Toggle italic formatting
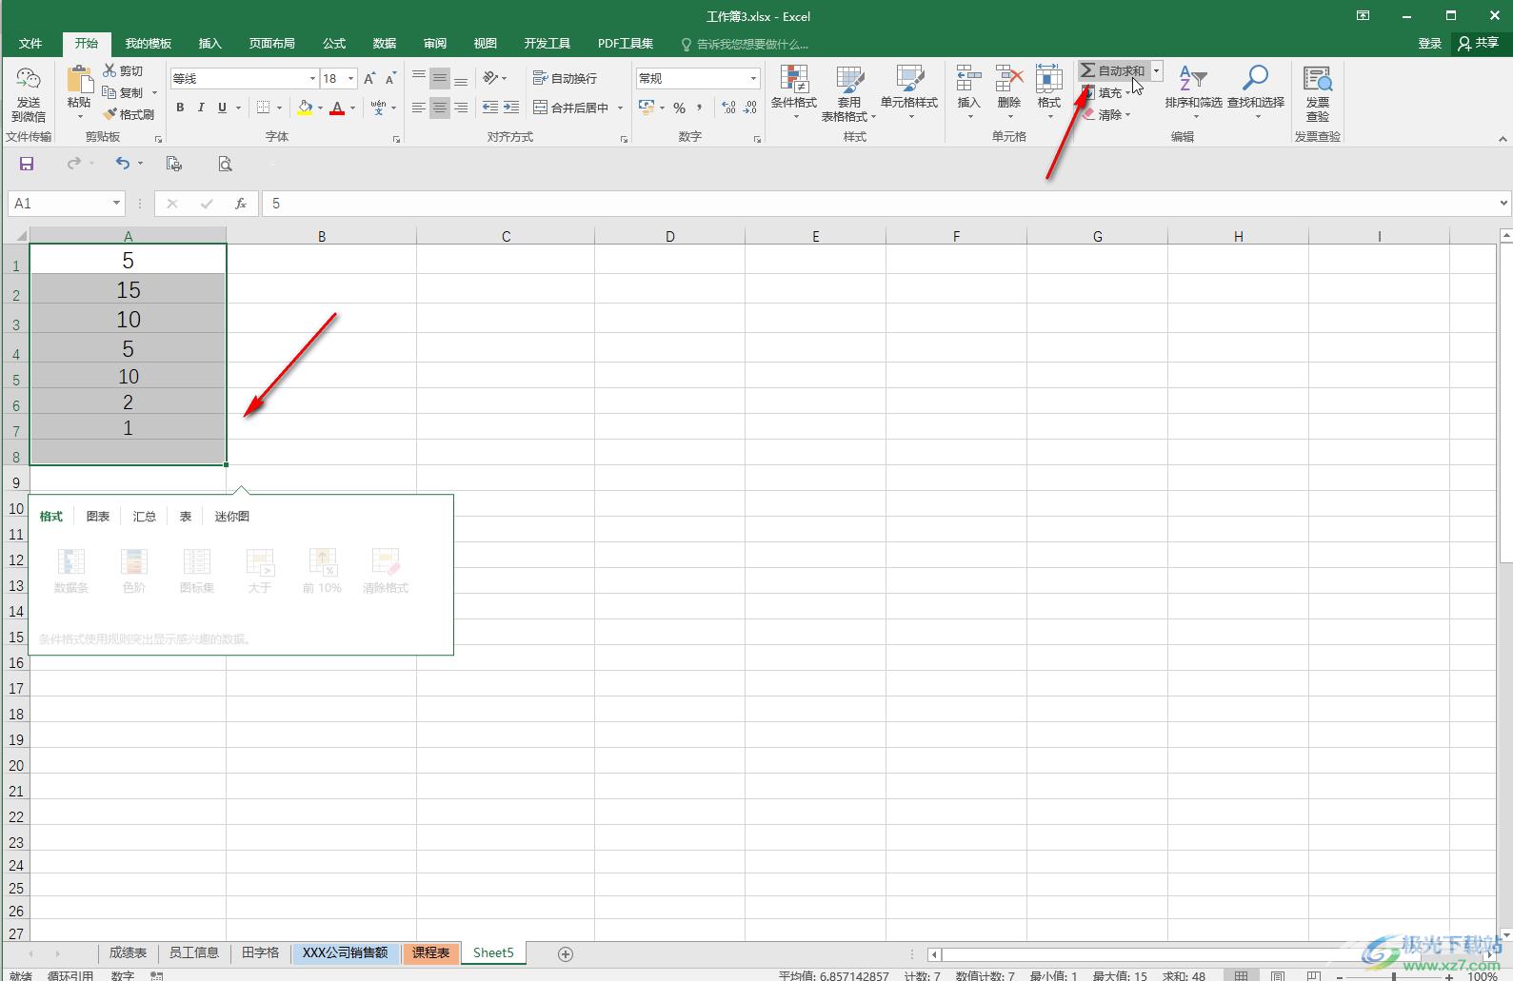 pos(201,108)
